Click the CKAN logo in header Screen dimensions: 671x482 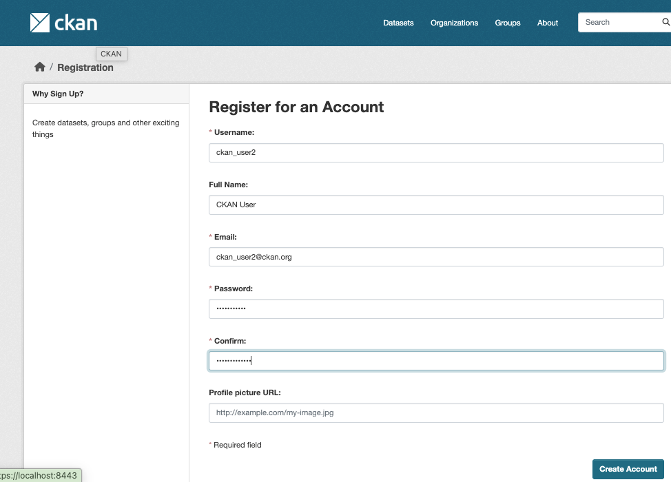pos(64,23)
